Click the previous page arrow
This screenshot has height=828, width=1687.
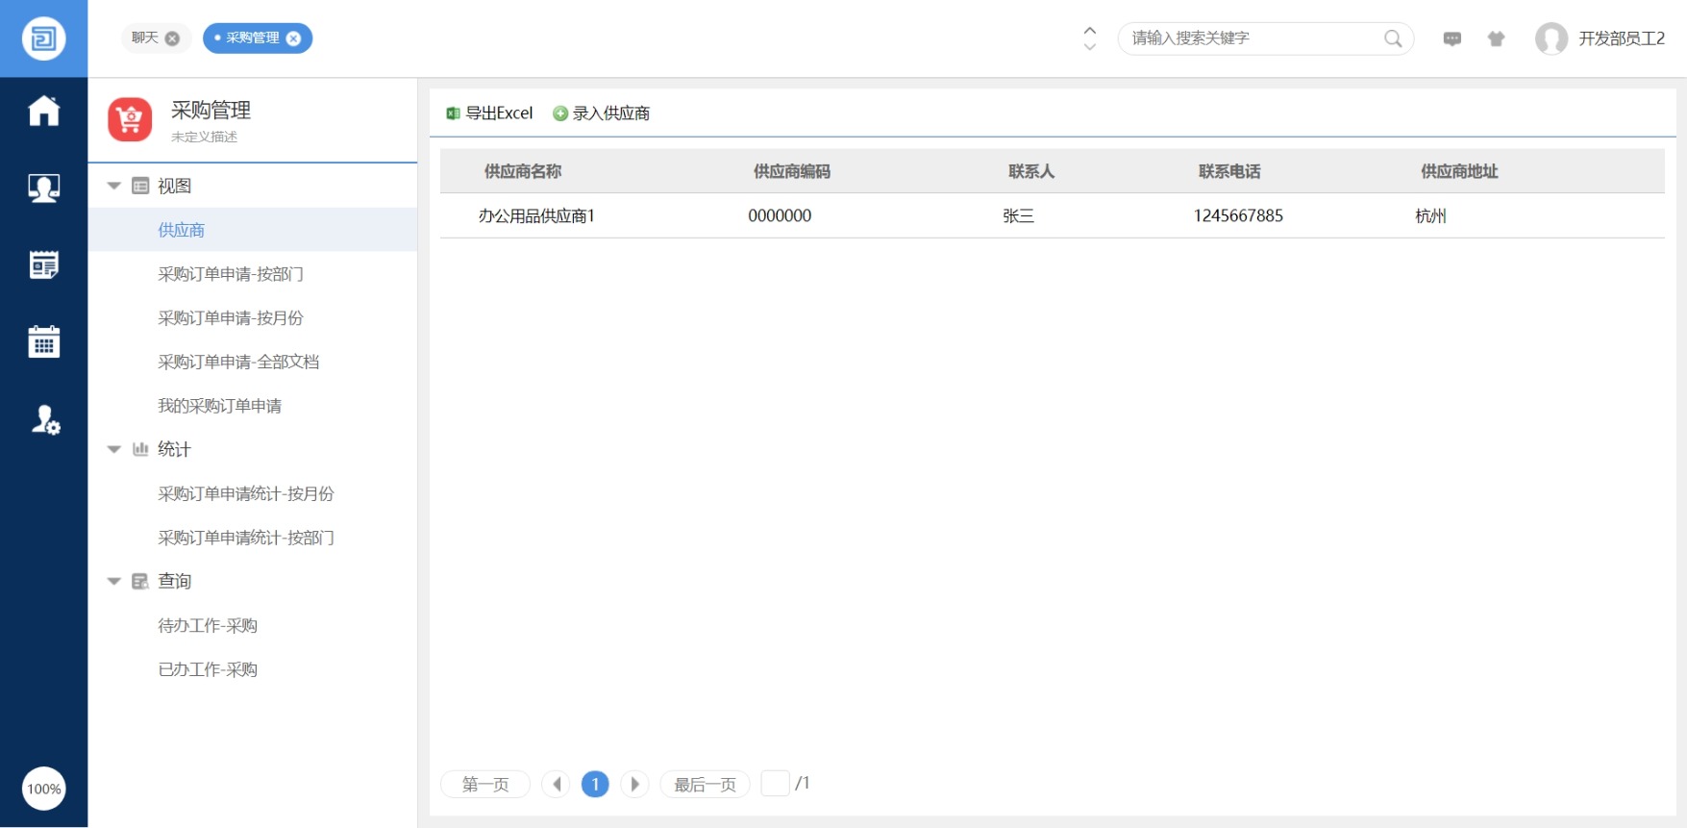[x=556, y=785]
